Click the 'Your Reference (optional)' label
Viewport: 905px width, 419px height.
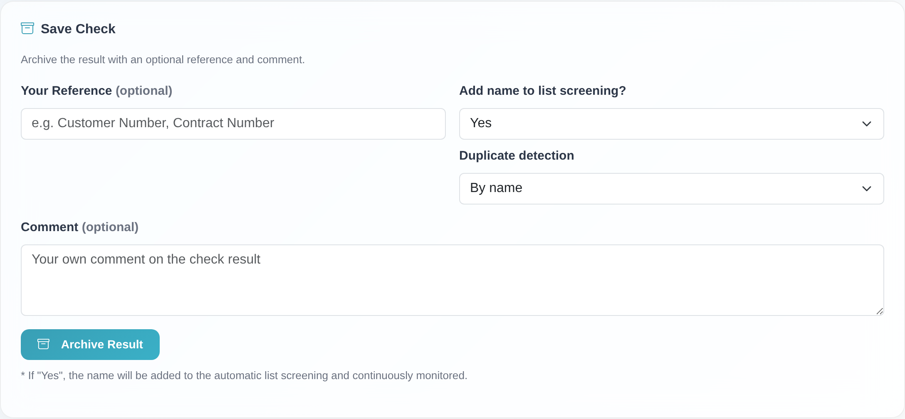coord(96,91)
